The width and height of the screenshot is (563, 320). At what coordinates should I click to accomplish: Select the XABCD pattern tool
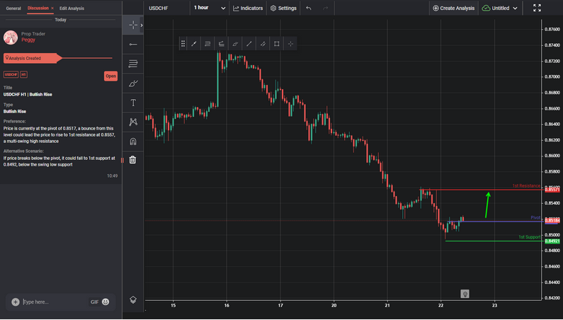pyautogui.click(x=133, y=122)
